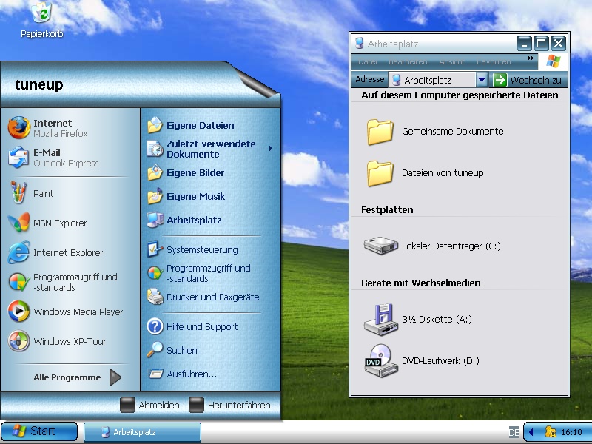Open Ansicht menu
This screenshot has height=444, width=592.
[451, 61]
